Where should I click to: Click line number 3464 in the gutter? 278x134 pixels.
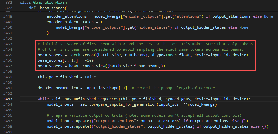coord(8,104)
